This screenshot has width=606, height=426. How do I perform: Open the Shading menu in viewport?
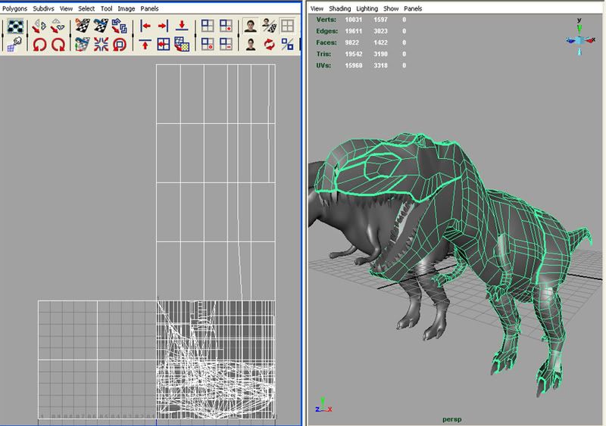click(x=340, y=8)
